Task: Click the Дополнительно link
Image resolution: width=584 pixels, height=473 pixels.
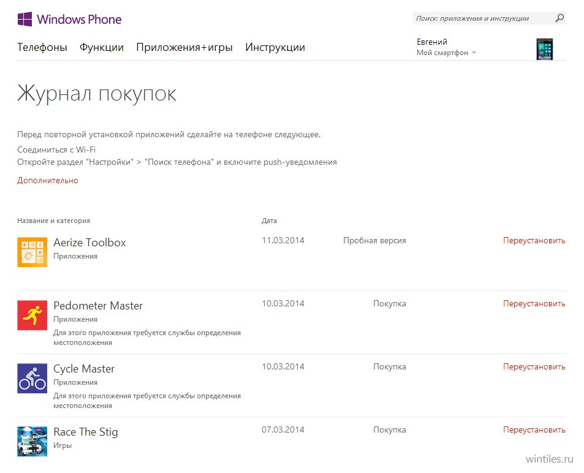Action: 48,180
